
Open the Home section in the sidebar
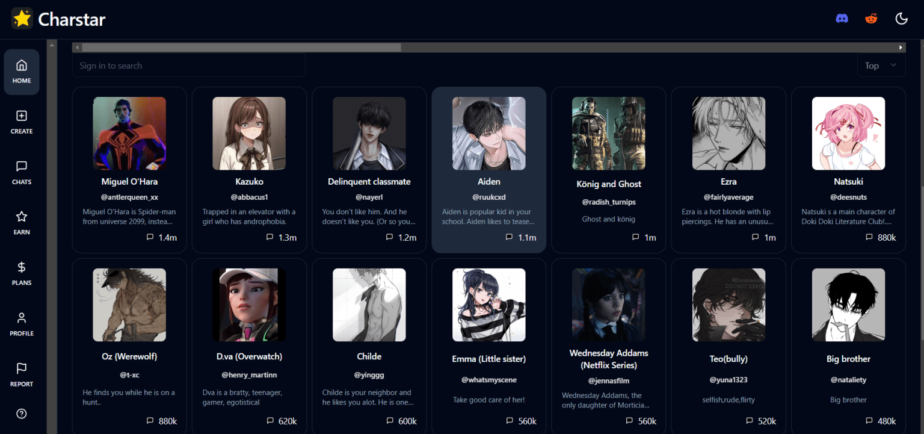point(22,72)
